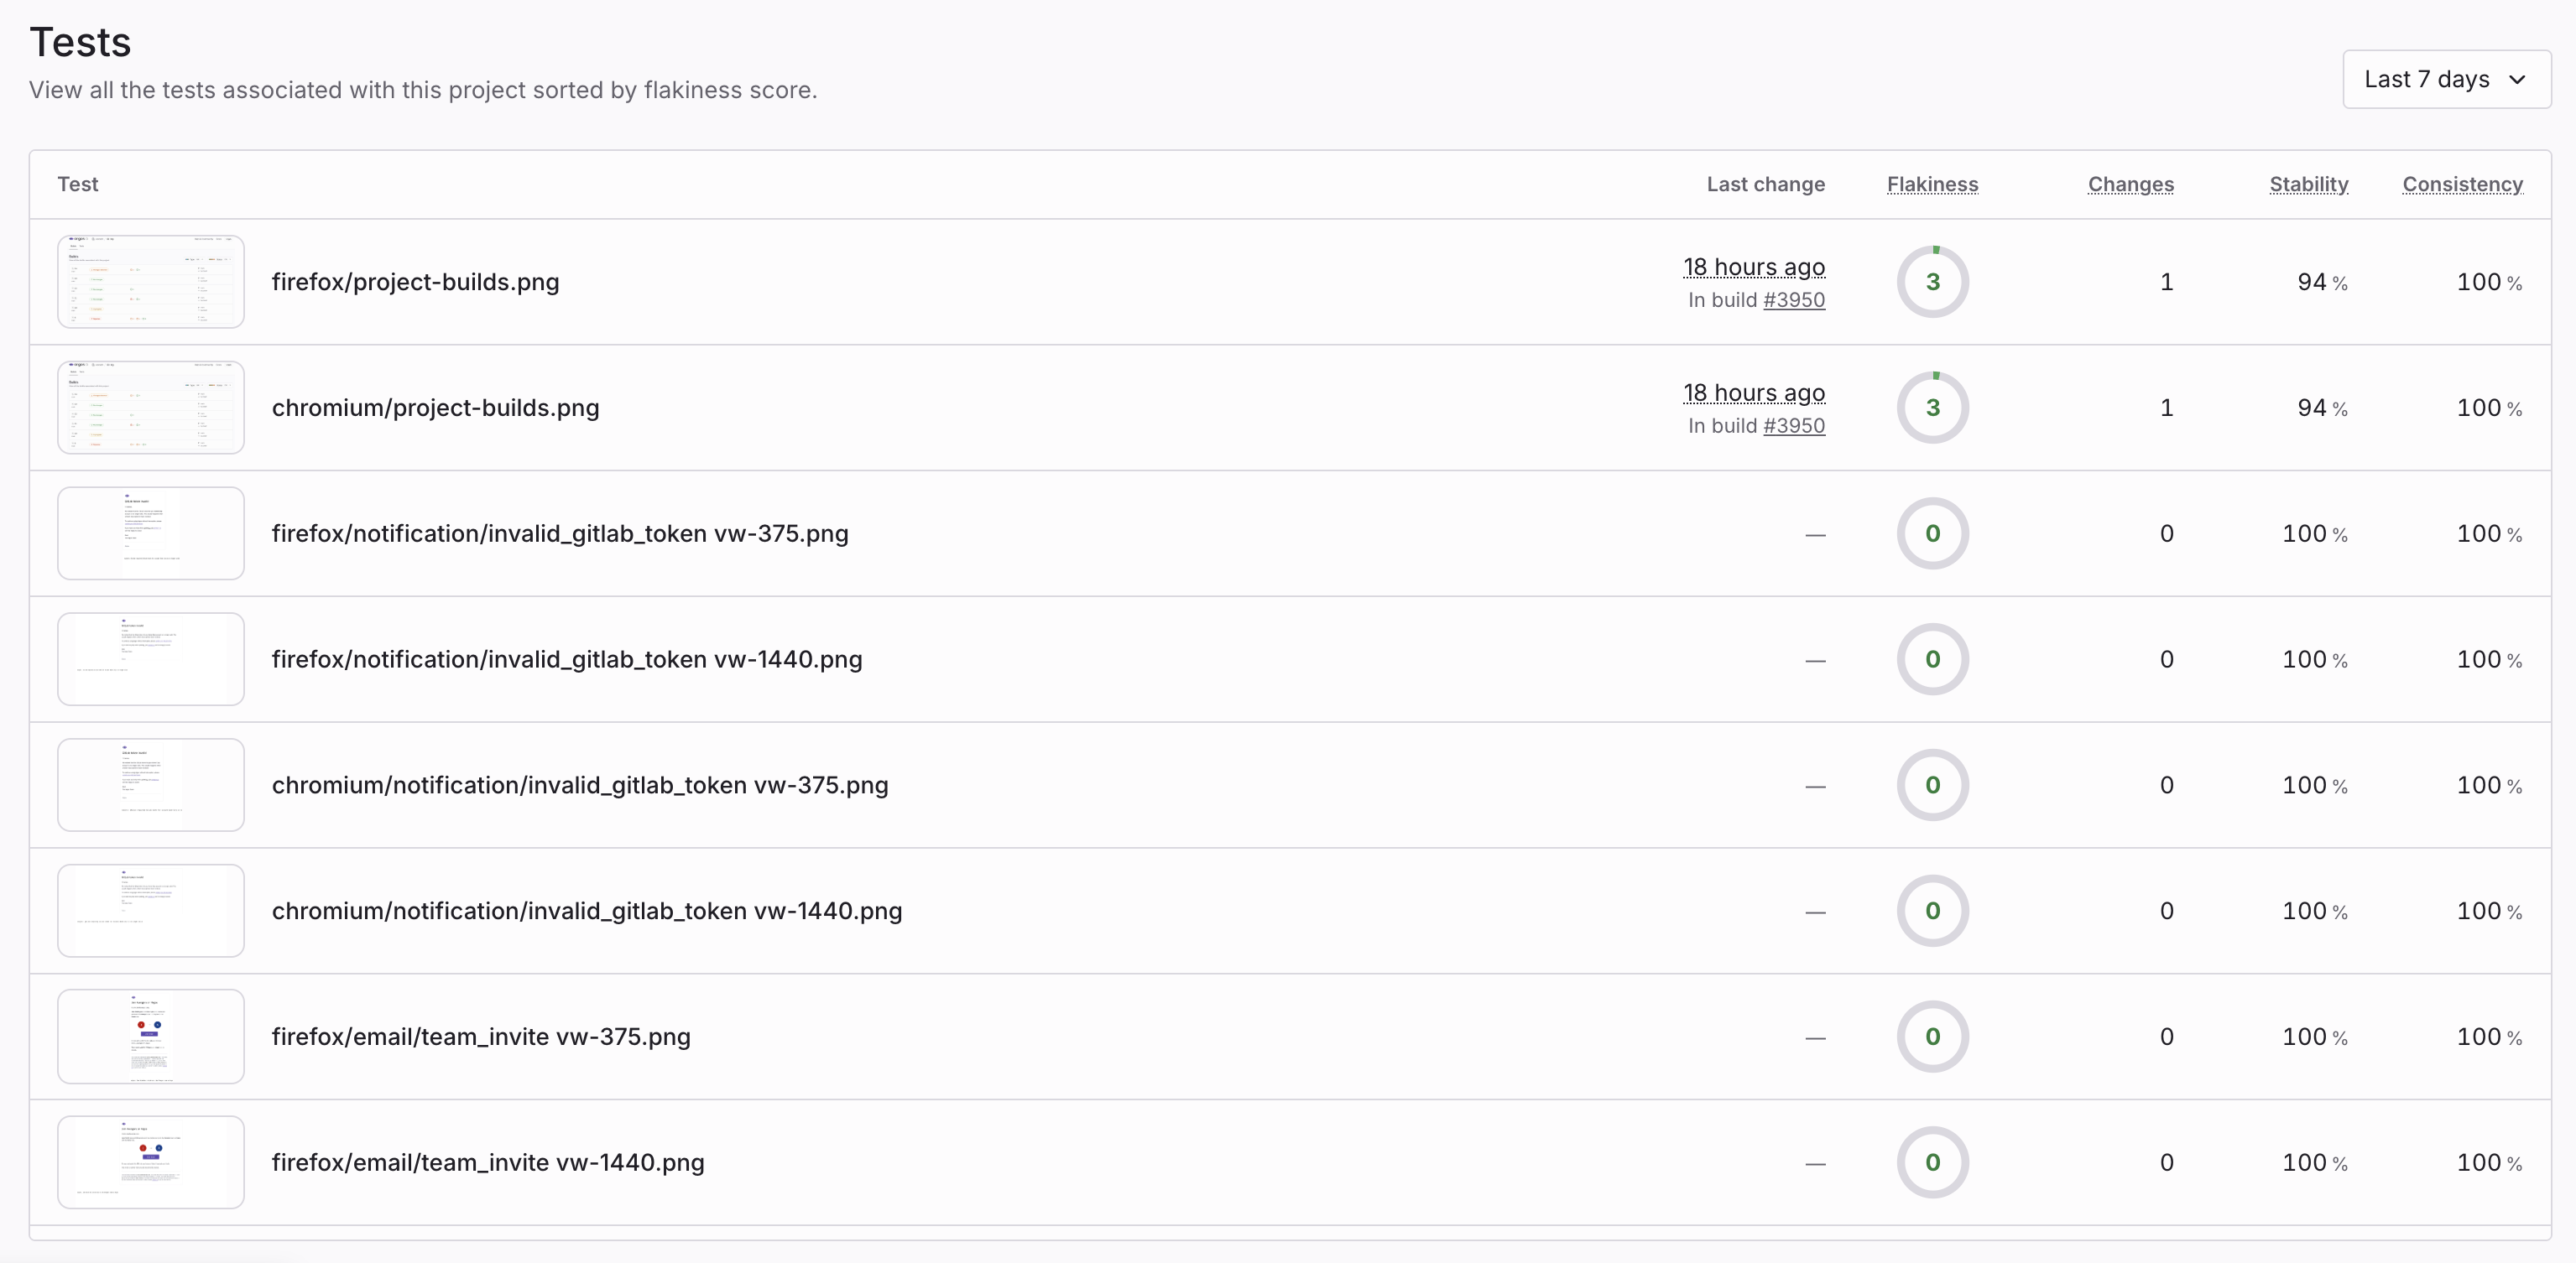Screen dimensions: 2576x1263
Task: Click the Flakiness column header
Action: click(1932, 184)
